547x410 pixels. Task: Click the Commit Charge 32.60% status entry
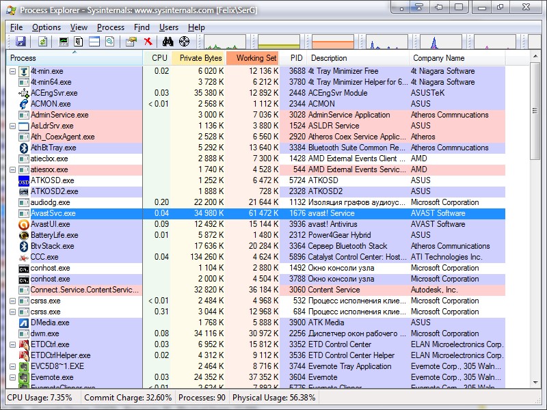point(128,398)
